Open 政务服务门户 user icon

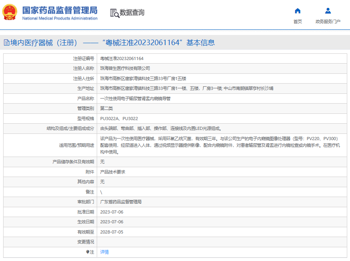pyautogui.click(x=328, y=11)
